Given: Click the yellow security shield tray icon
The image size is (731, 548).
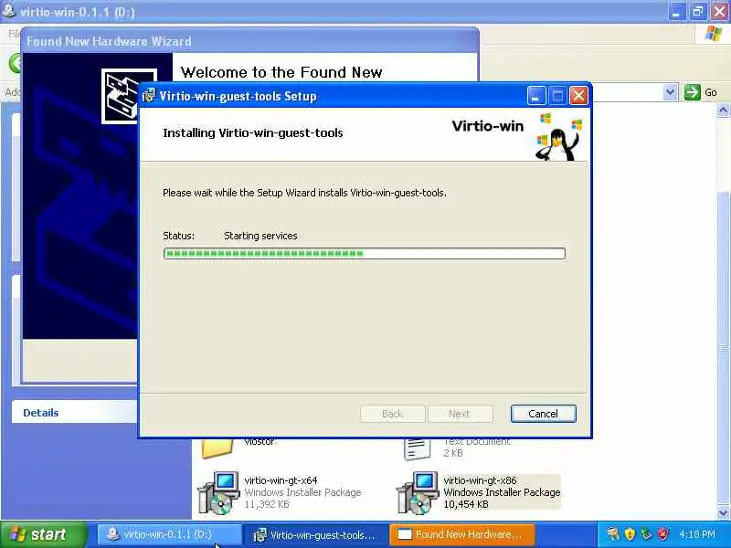Looking at the screenshot, I should coord(630,534).
